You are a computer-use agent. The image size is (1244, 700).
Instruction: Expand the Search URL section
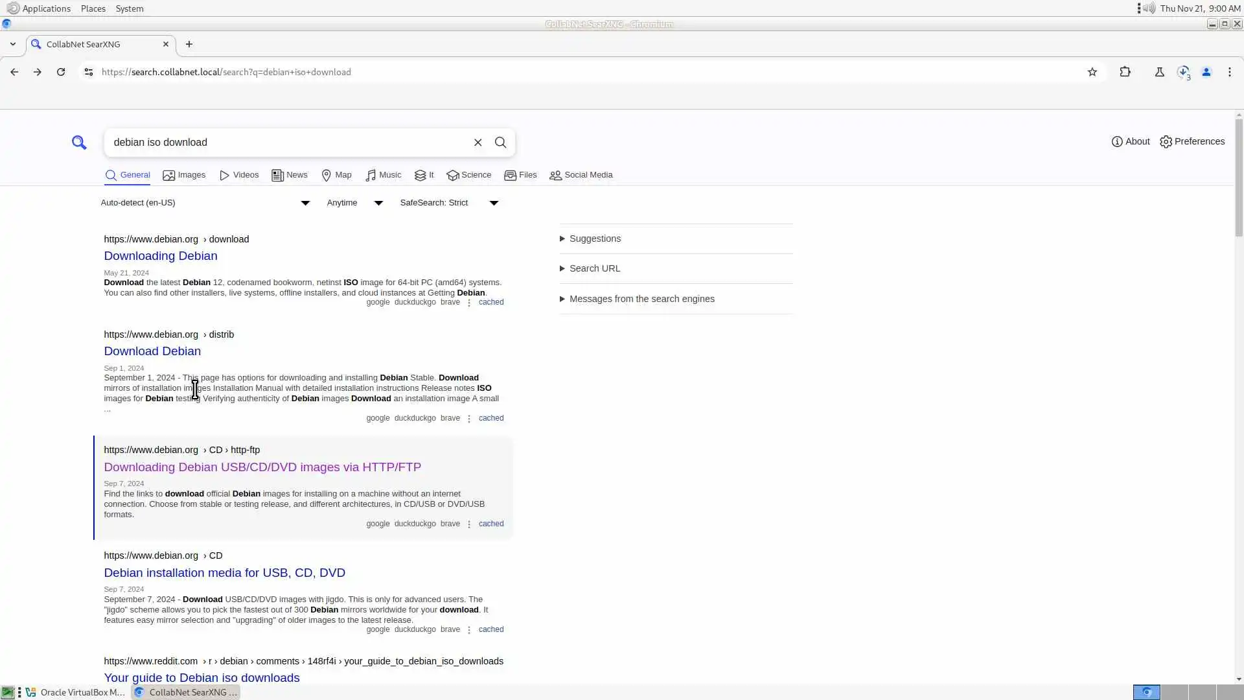[594, 268]
